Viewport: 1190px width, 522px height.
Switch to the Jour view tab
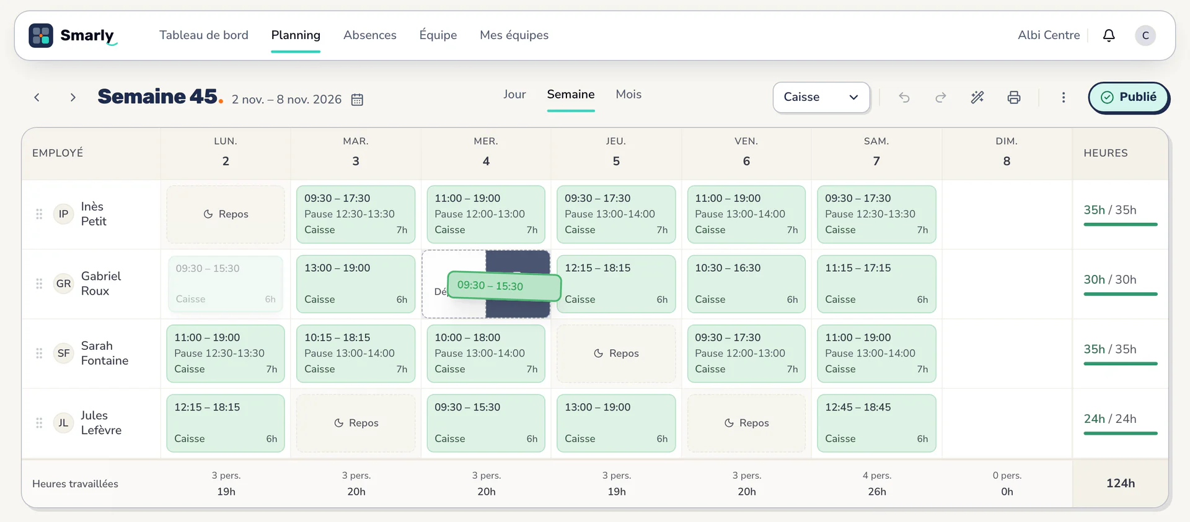click(514, 94)
